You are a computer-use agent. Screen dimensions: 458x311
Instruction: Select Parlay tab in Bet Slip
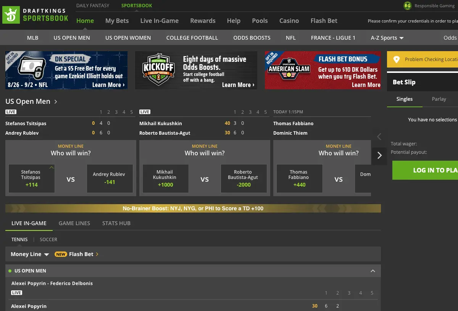tap(439, 99)
